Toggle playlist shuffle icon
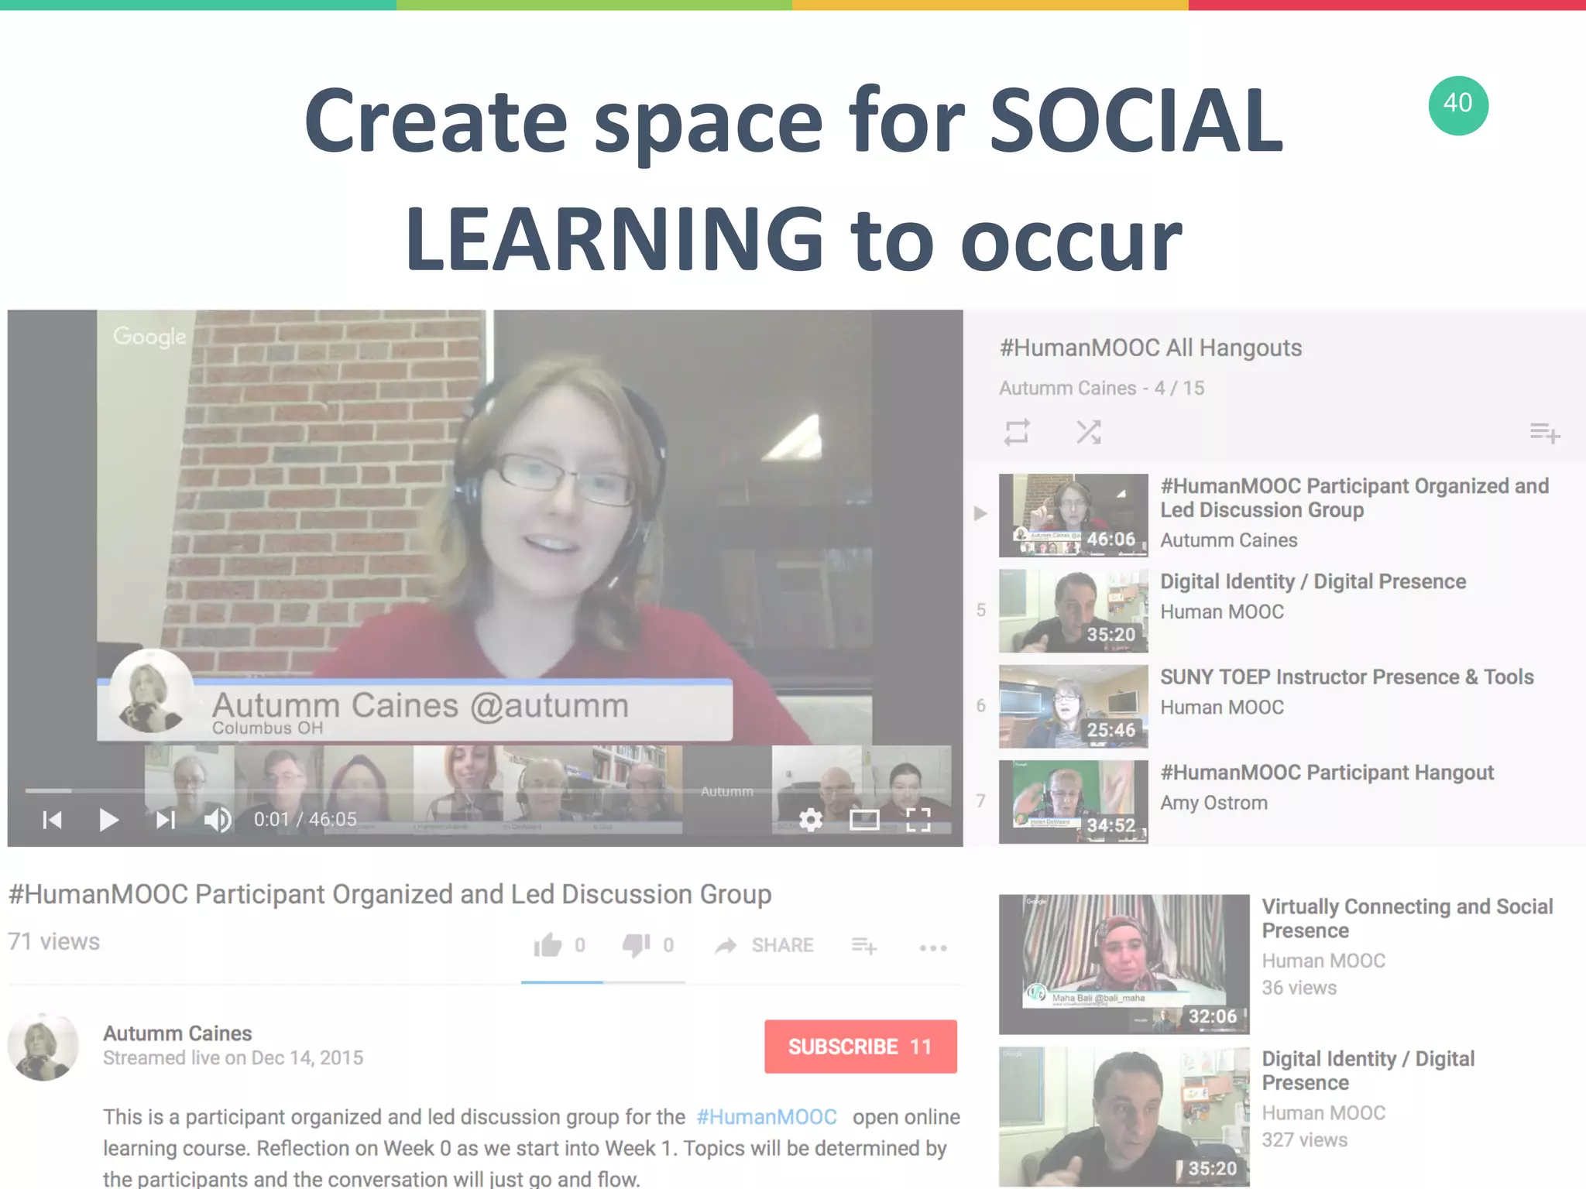The width and height of the screenshot is (1586, 1189). click(x=1089, y=432)
